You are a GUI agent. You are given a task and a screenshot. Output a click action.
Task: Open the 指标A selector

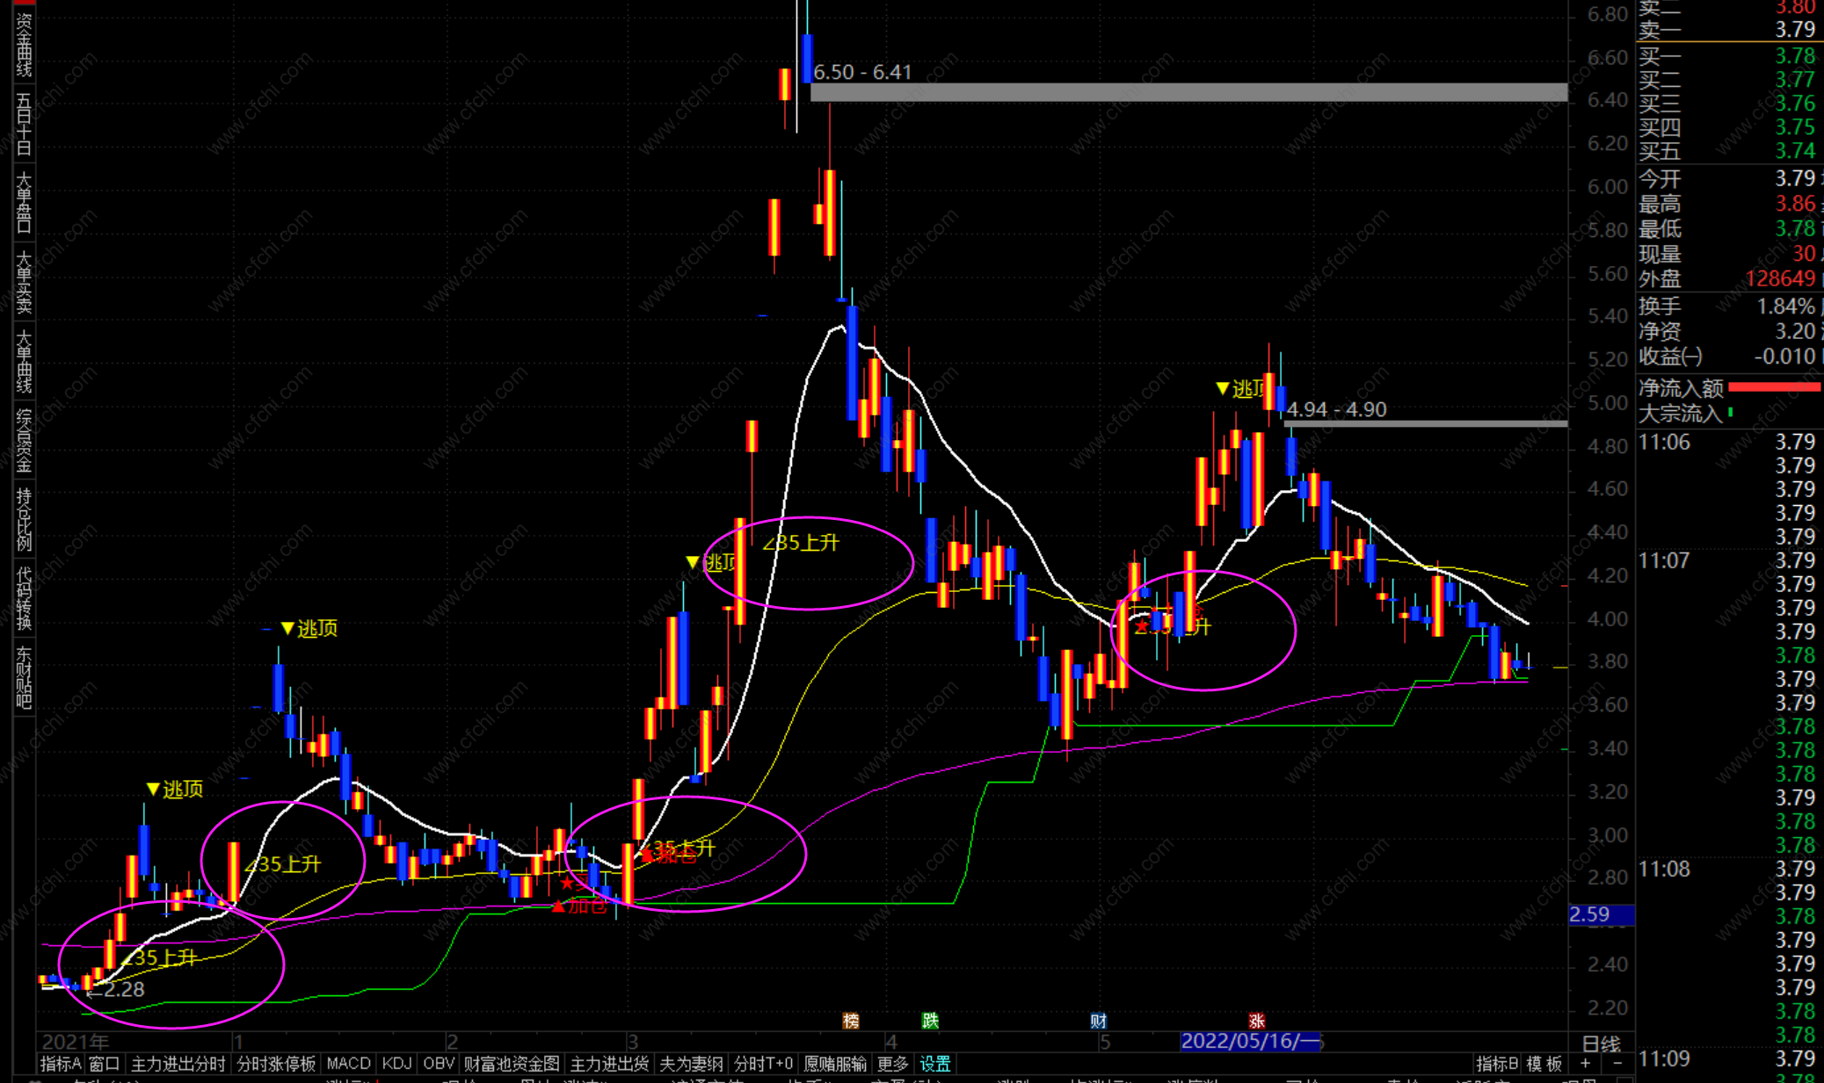[x=61, y=1064]
